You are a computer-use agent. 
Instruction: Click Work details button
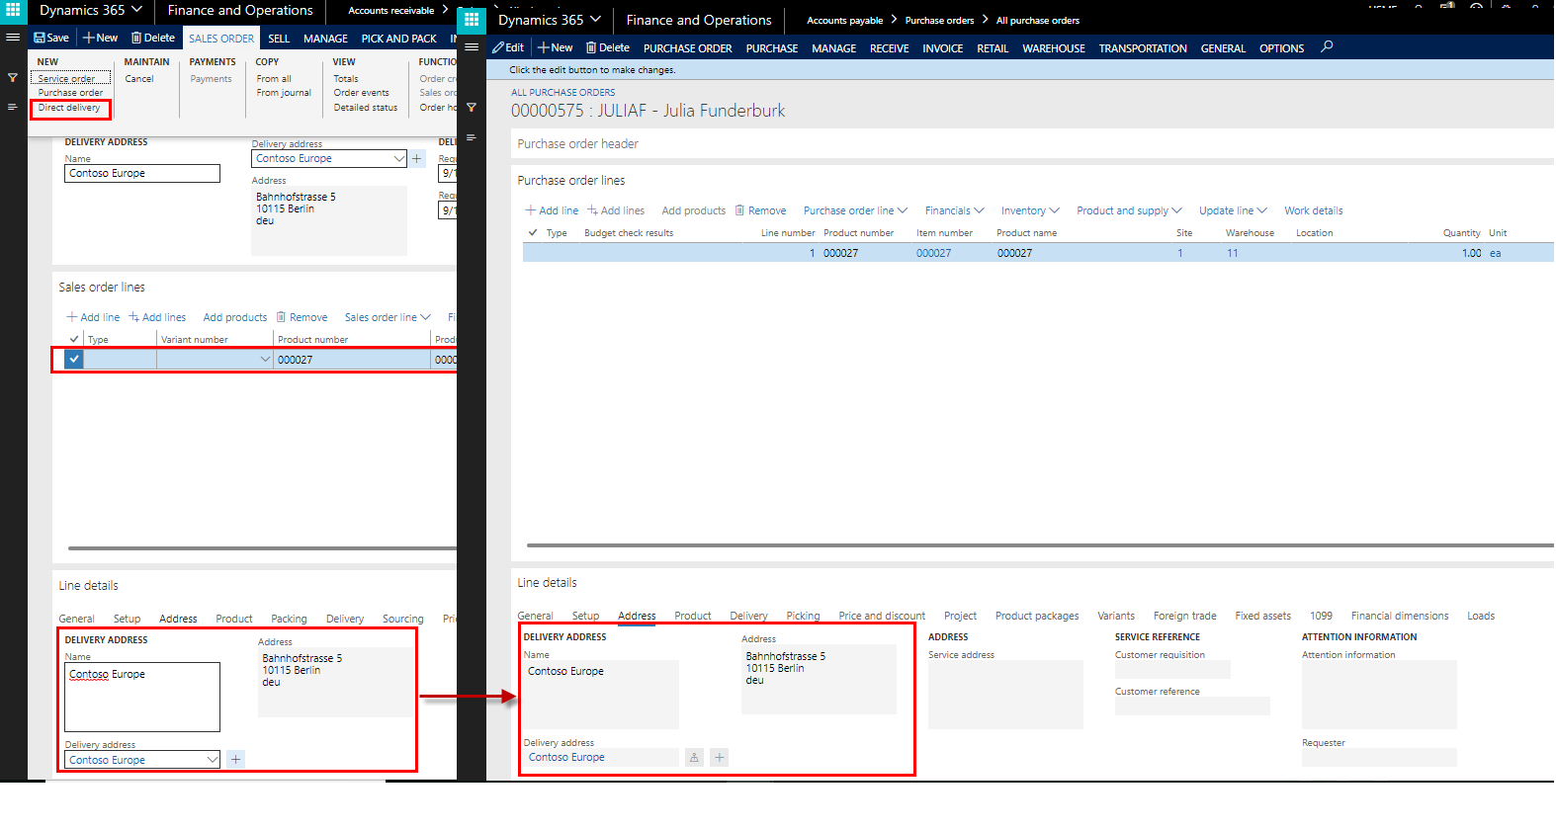point(1313,210)
